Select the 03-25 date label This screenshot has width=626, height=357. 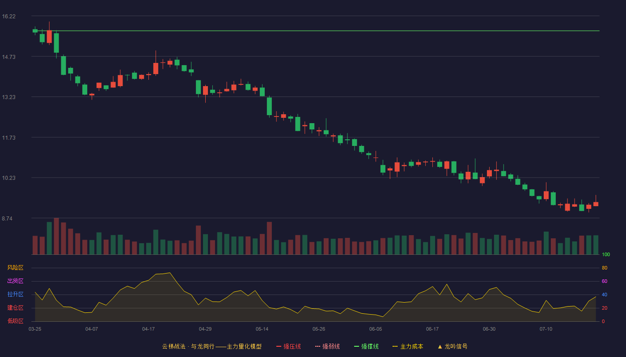click(x=35, y=329)
